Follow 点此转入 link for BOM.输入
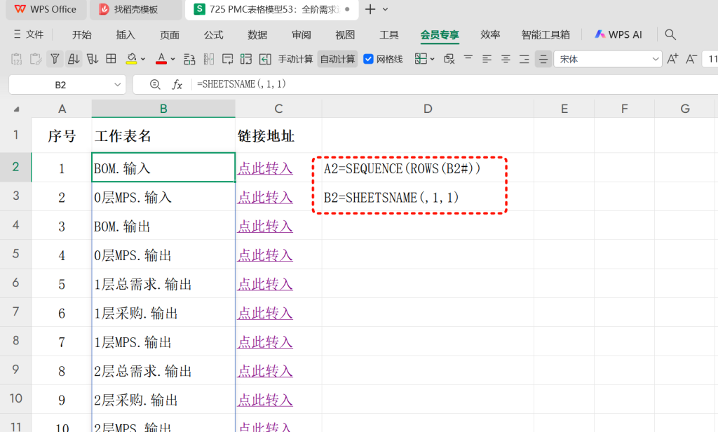The image size is (718, 432). (265, 168)
